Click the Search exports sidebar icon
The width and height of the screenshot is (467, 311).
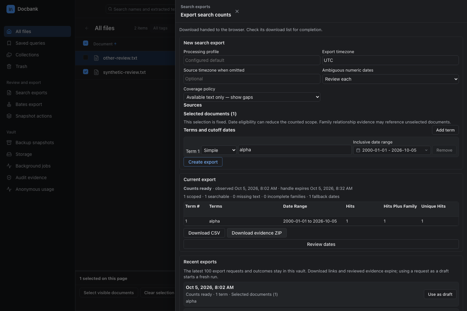click(9, 93)
